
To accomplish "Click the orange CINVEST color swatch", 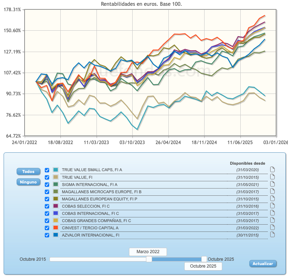I will (55, 228).
